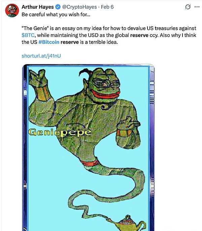This screenshot has height=231, width=202.
Task: Click 'The Genie' essay description paragraph
Action: tap(109, 35)
